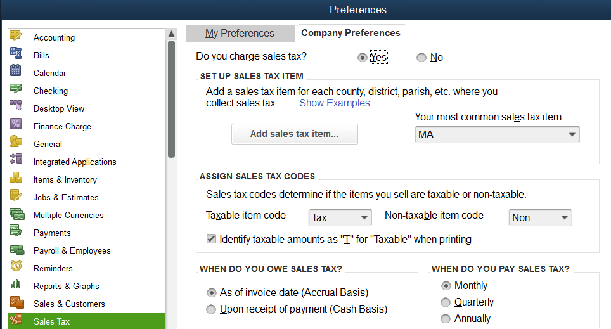Select the Company Preferences tab
This screenshot has height=329, width=611.
tap(351, 33)
